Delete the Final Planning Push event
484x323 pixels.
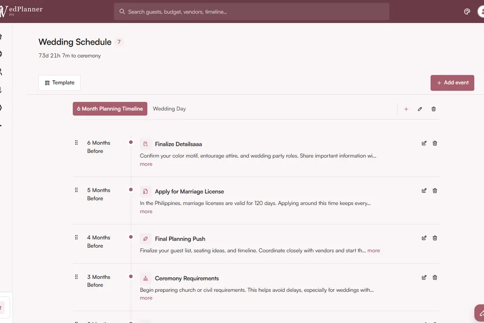pyautogui.click(x=435, y=238)
